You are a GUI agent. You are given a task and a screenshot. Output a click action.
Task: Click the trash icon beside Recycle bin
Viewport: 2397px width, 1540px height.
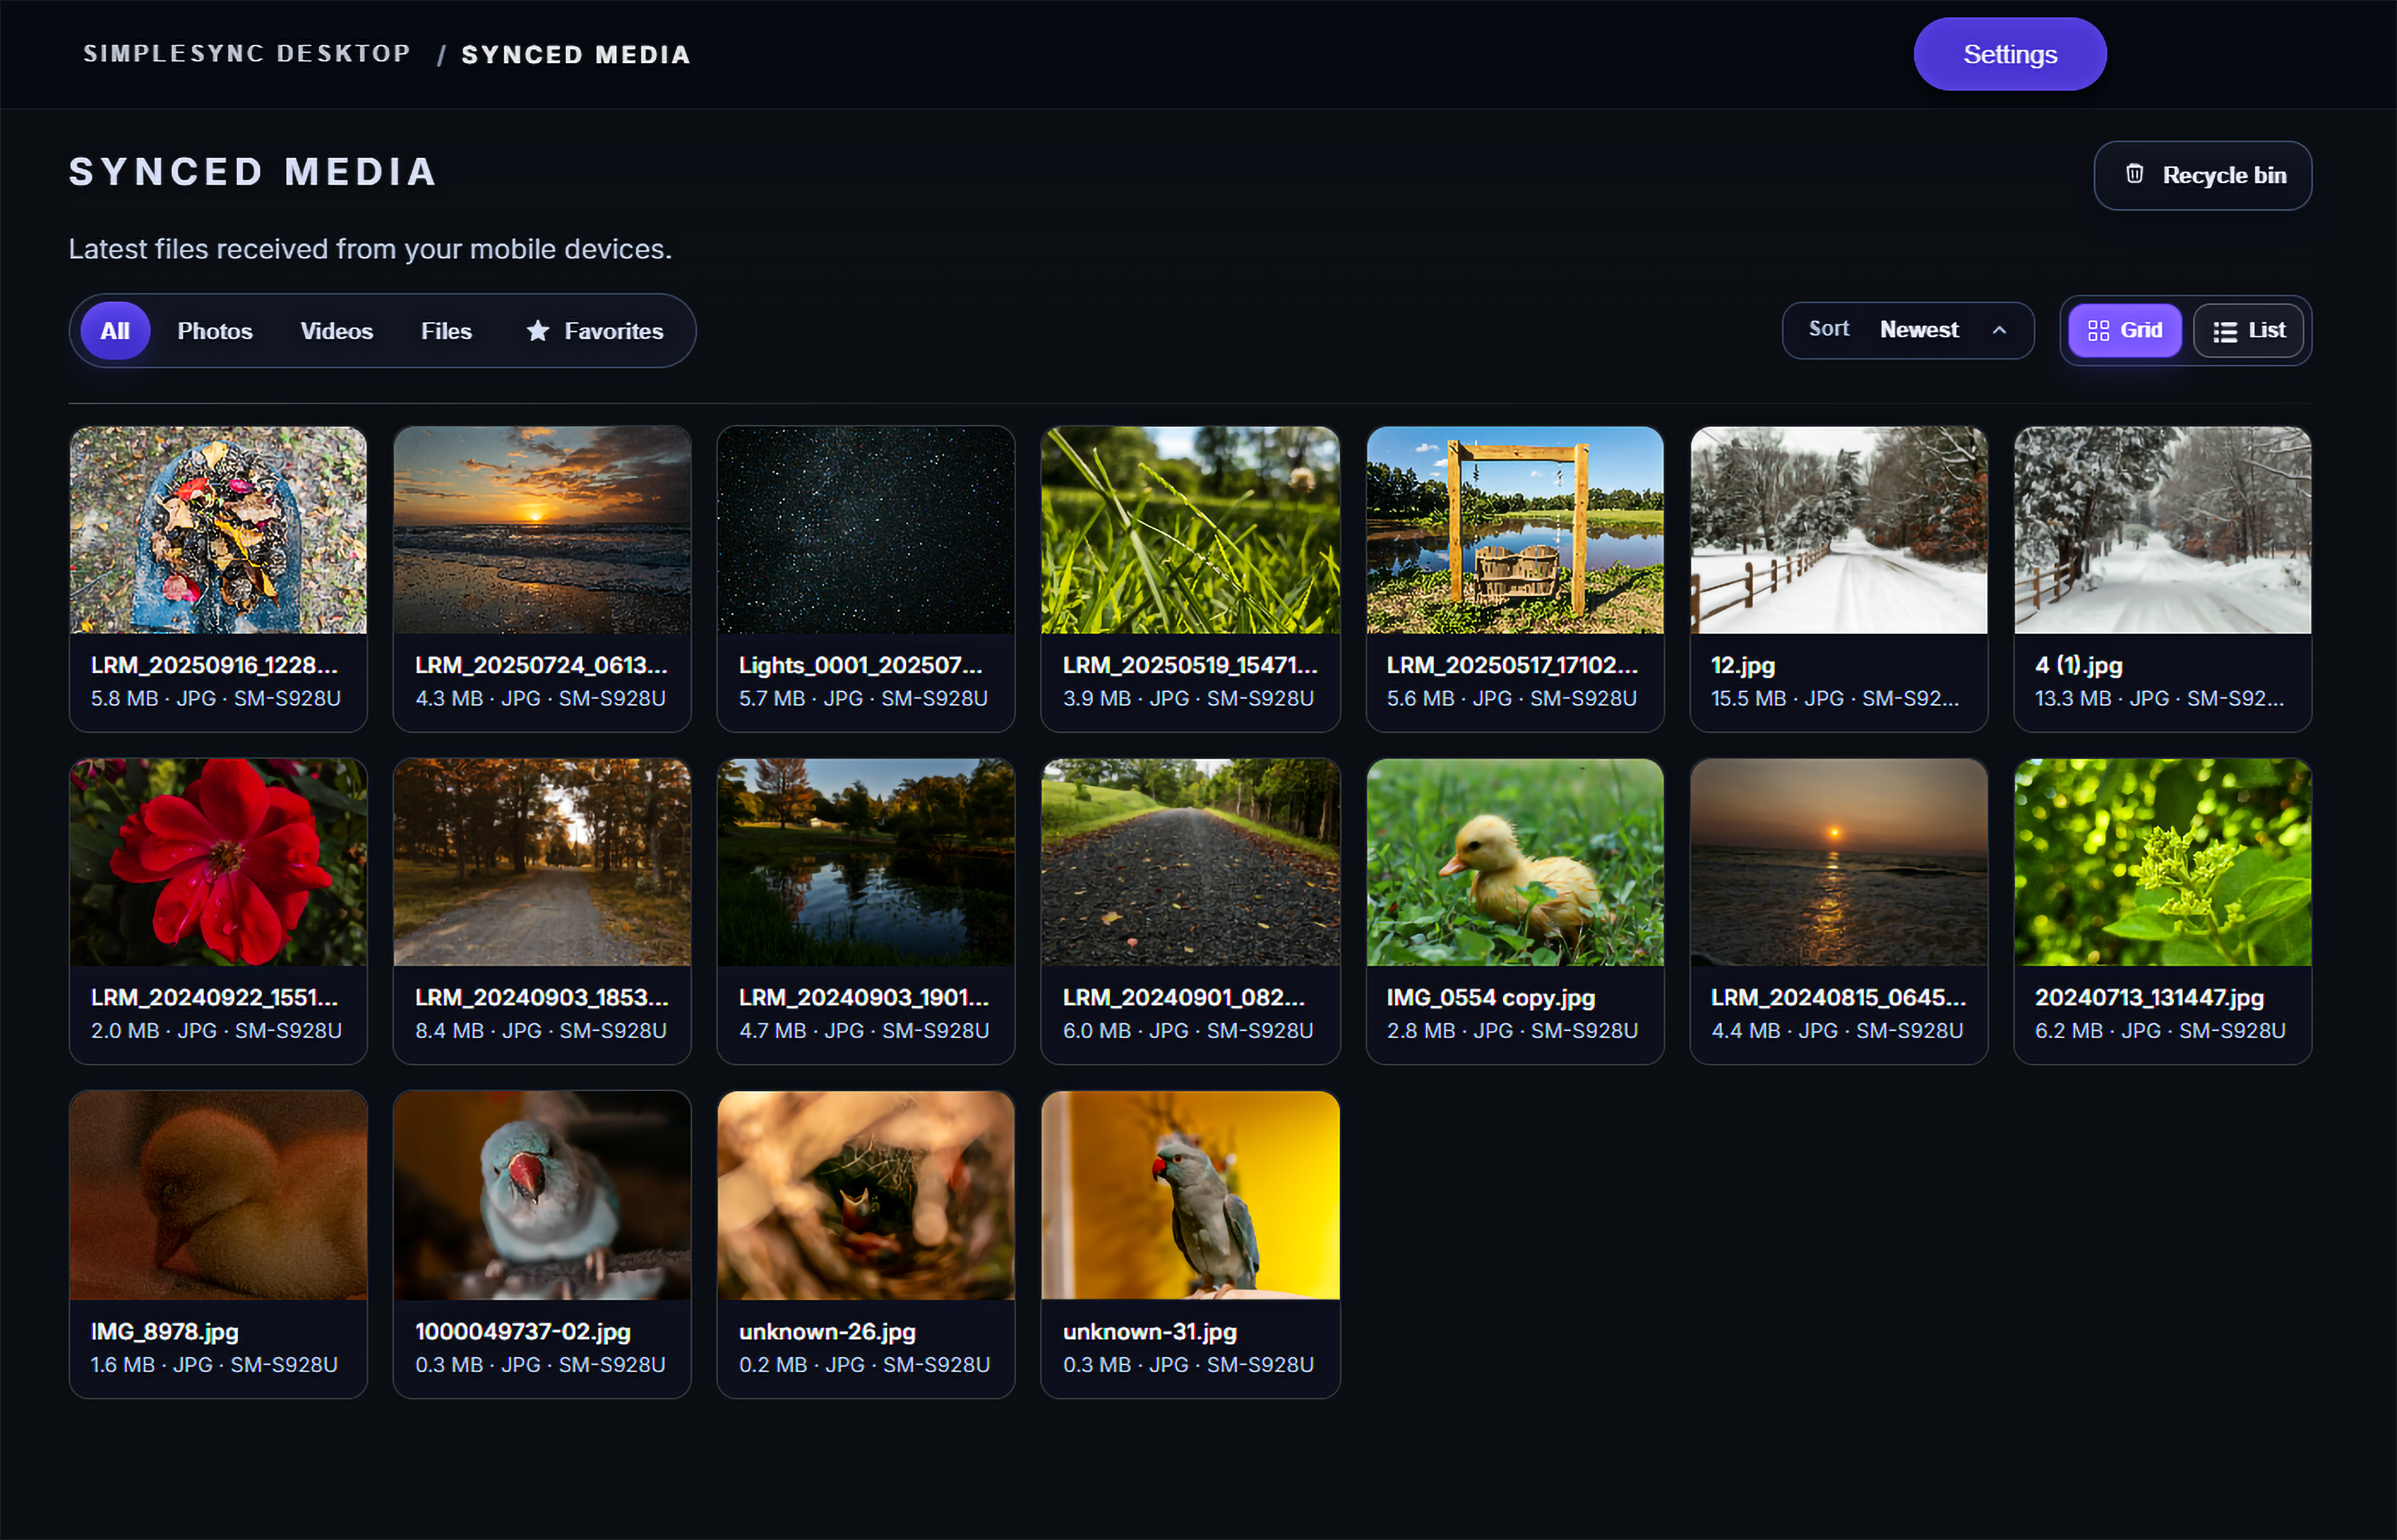[x=2136, y=175]
